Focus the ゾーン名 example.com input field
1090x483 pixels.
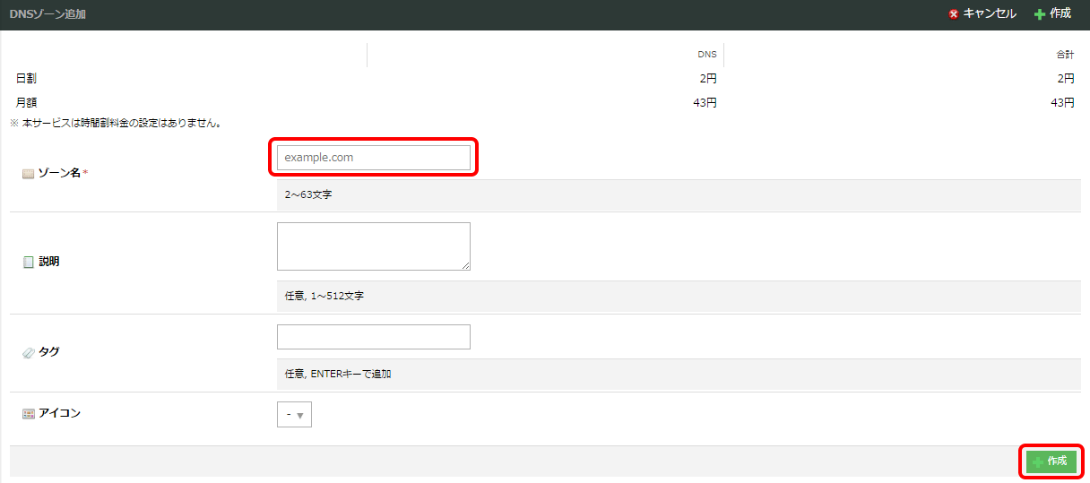point(373,157)
